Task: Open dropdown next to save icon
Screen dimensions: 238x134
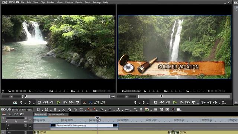Action: pyautogui.click(x=59, y=110)
